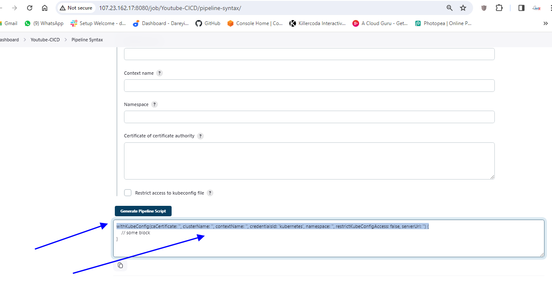
Task: Focus the Certificate of certificate authority textarea
Action: 309,161
